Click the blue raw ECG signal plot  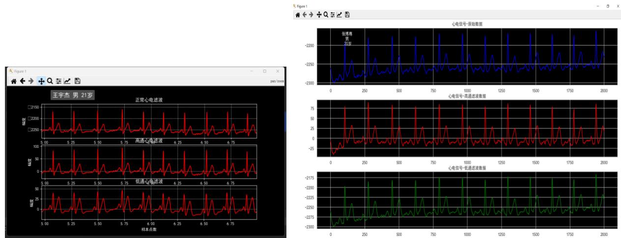coord(467,56)
